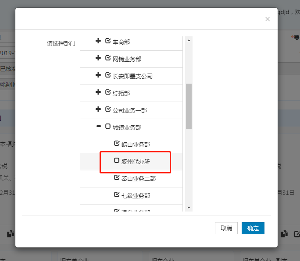Click the scrollbar up arrow
The width and height of the screenshot is (300, 261).
point(189,40)
